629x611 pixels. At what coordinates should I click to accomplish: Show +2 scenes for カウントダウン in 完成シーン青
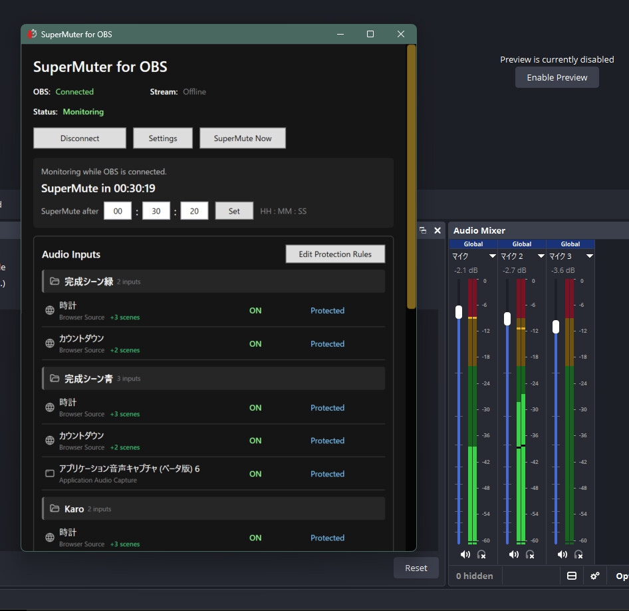[125, 447]
